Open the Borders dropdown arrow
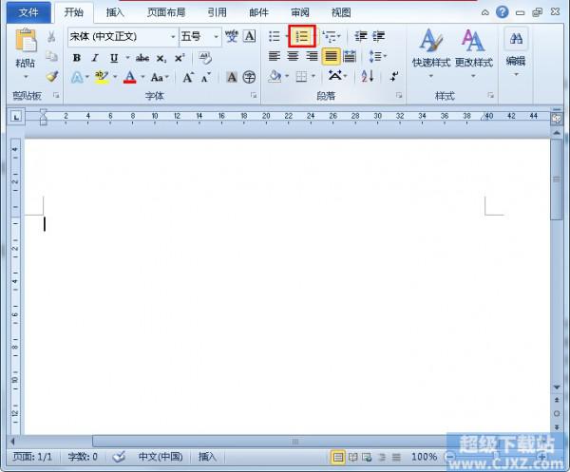The height and width of the screenshot is (472, 570). pos(313,76)
